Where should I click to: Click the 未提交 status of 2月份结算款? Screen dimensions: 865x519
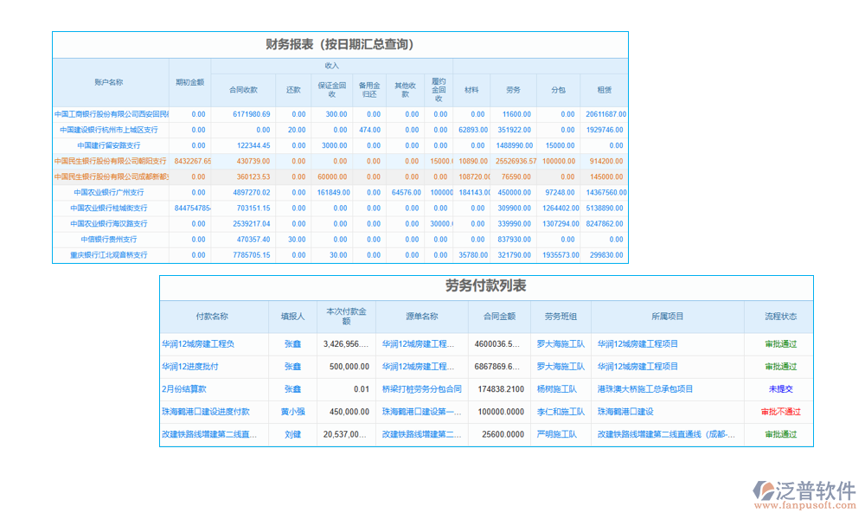pos(779,389)
